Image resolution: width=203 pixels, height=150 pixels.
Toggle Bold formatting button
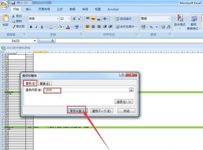click(x=31, y=27)
